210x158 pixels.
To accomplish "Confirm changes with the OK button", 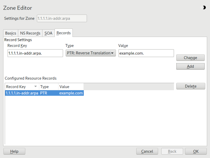I will (x=196, y=151).
